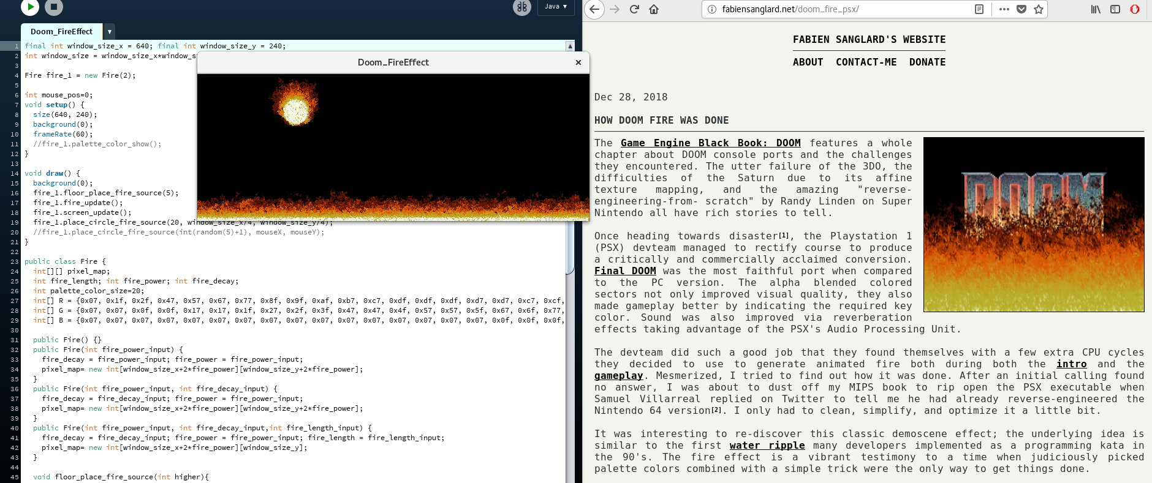Viewport: 1152px width, 483px height.
Task: Click code line 'fire_1.floor_place_fire_source(5);'
Action: tap(106, 193)
